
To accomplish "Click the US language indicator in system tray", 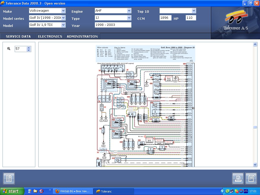I will [x=246, y=191].
